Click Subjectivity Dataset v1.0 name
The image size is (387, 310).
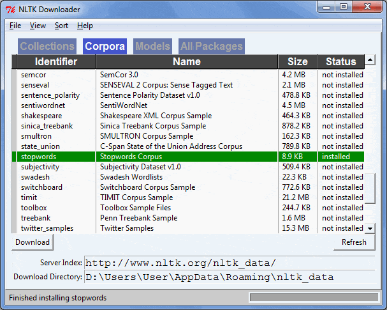(x=140, y=167)
